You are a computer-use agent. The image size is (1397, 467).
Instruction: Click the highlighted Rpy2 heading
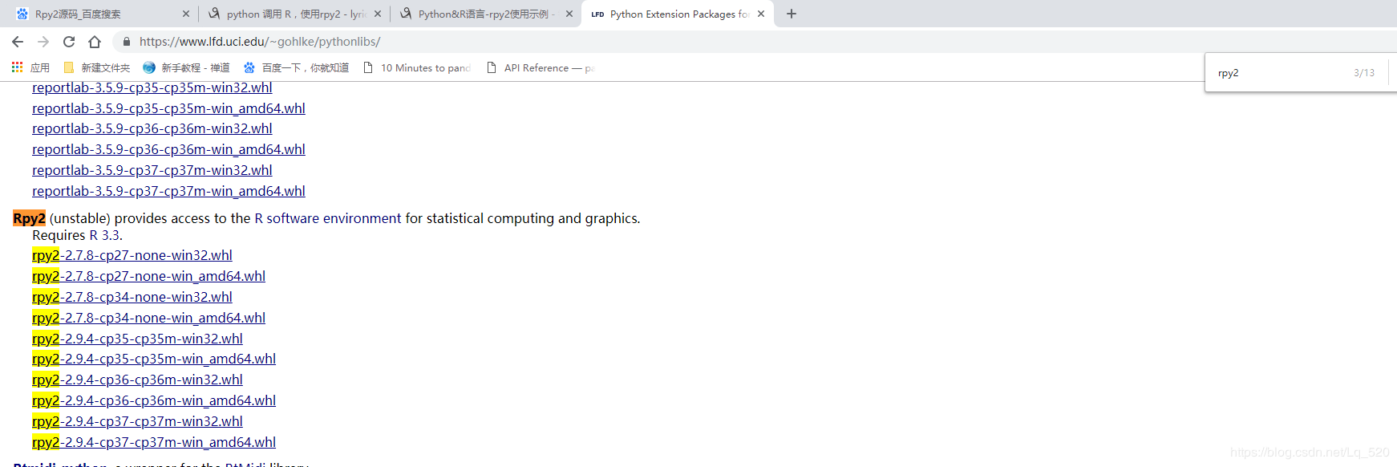29,218
